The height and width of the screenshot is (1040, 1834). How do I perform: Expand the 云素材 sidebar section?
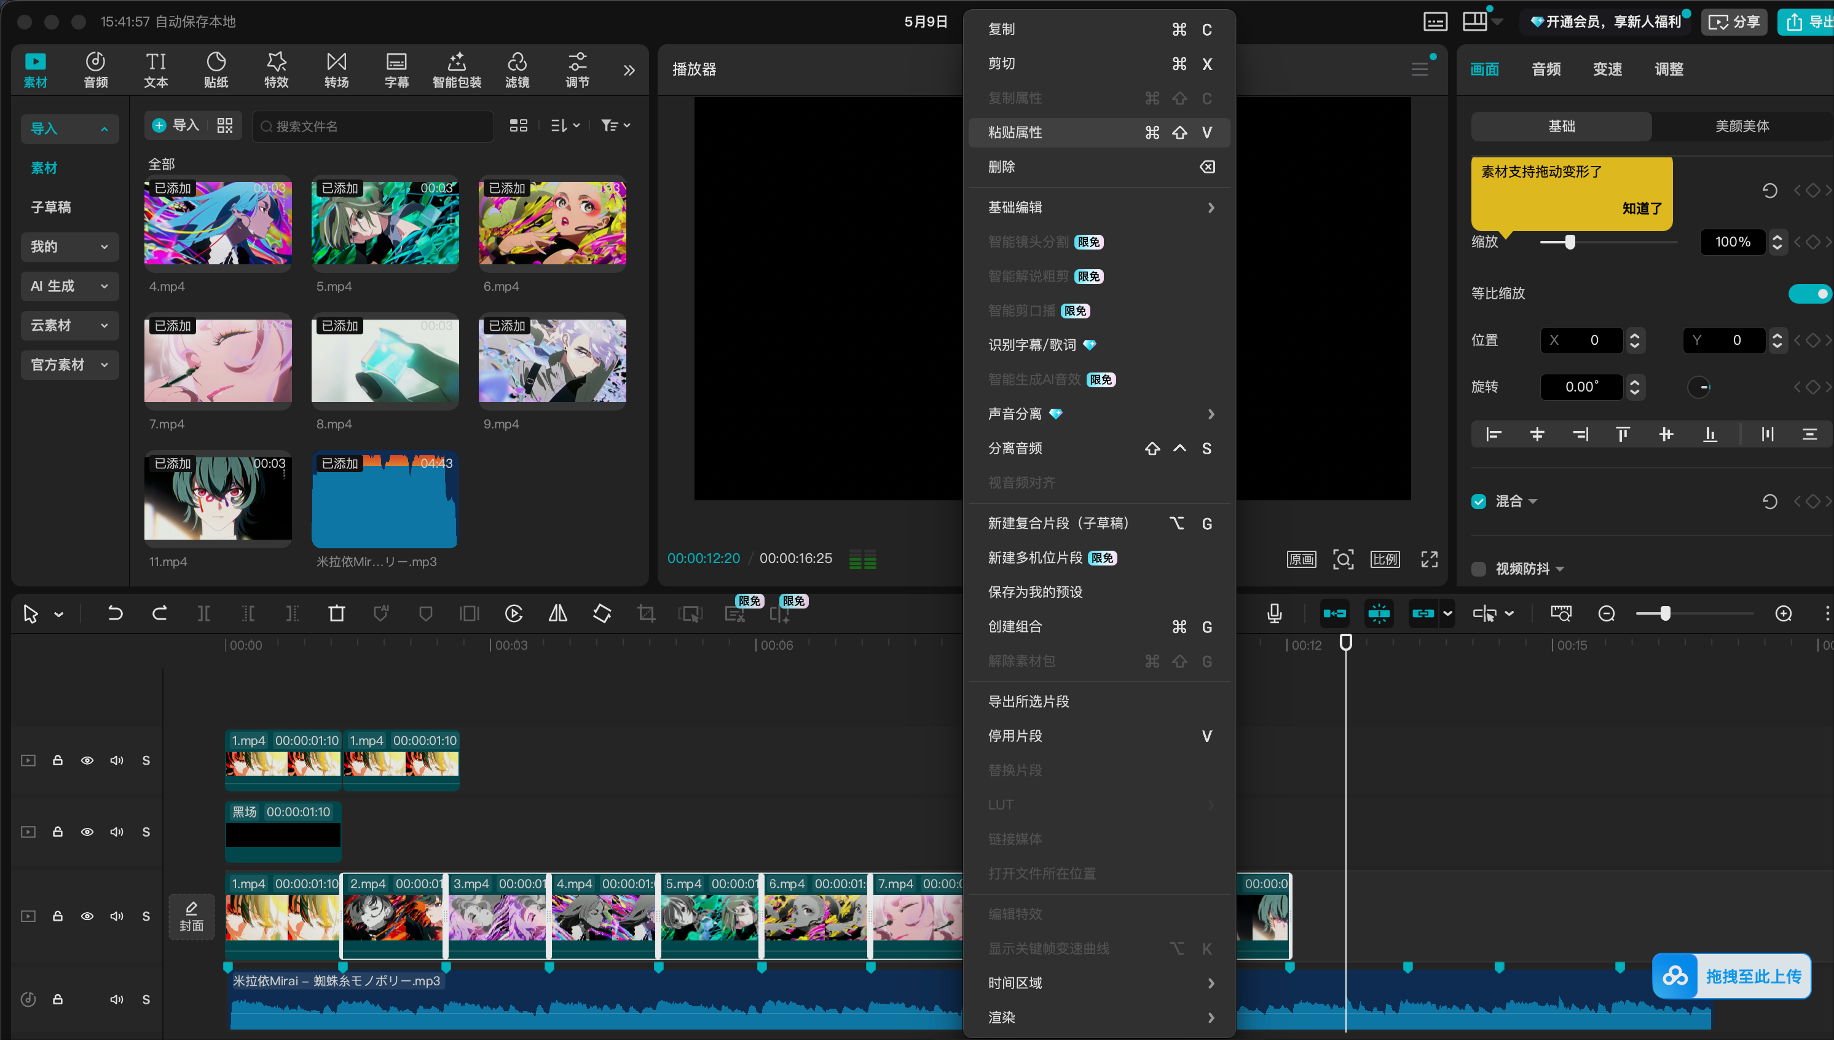pyautogui.click(x=69, y=325)
